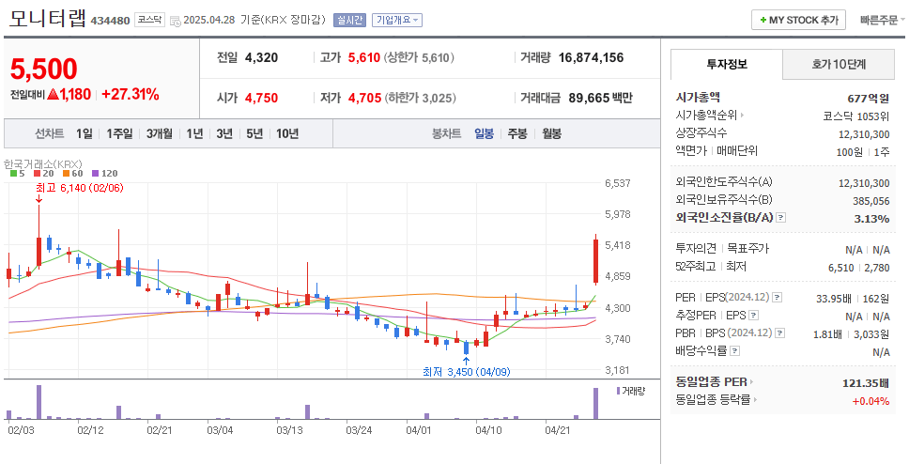This screenshot has width=909, height=464.
Task: Click the 고가 value 5,610
Action: [364, 57]
